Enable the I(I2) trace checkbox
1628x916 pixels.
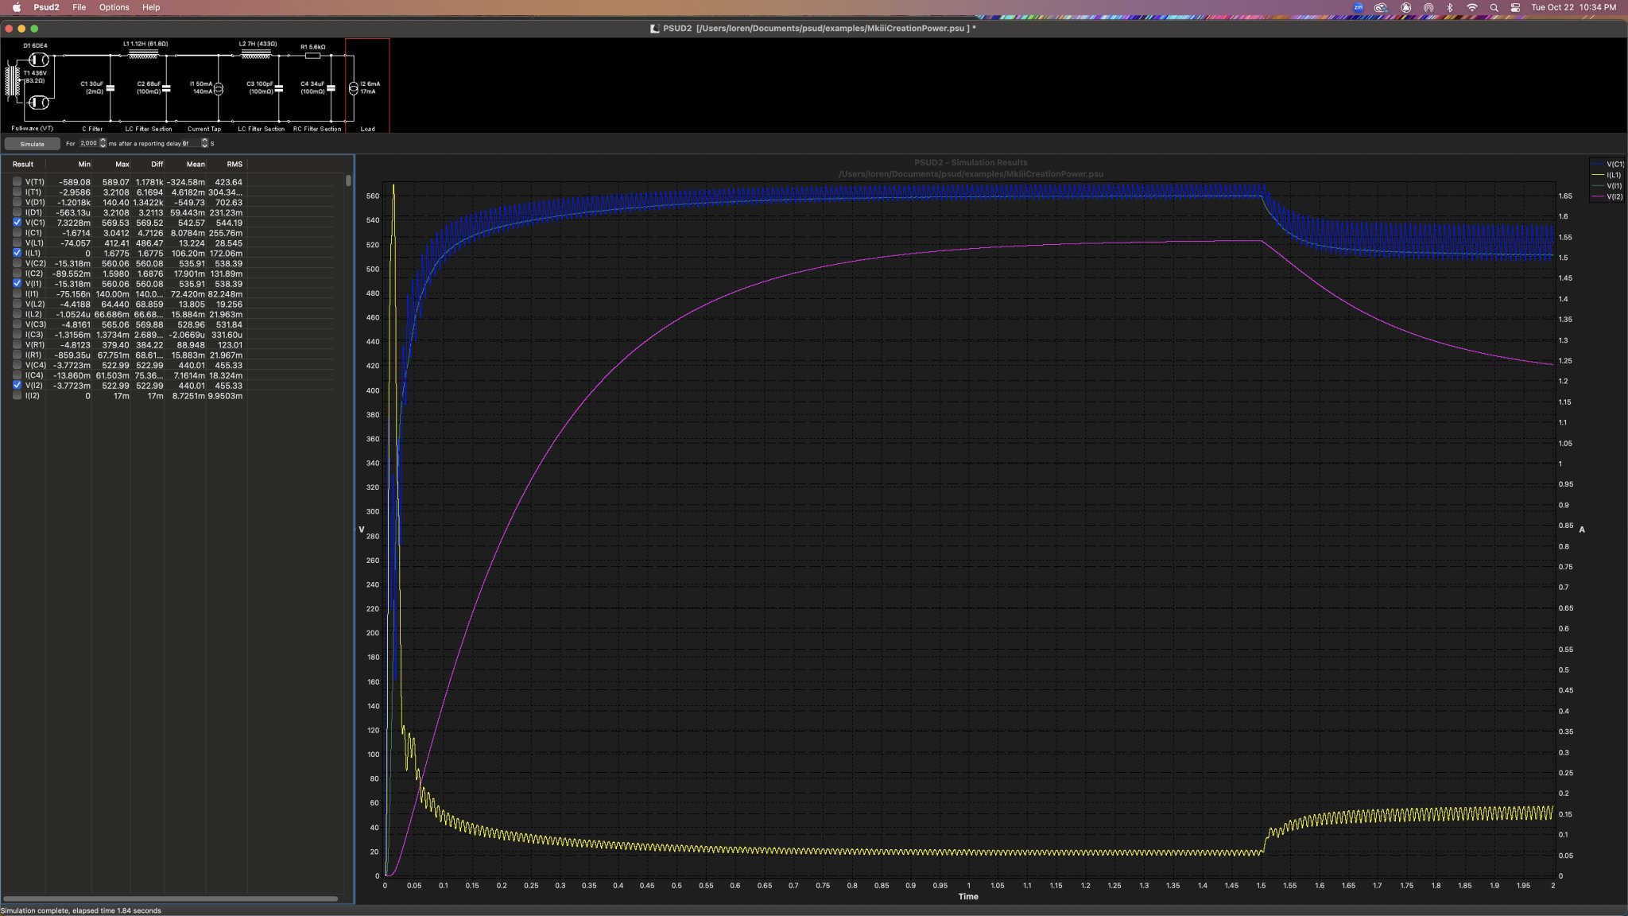click(17, 395)
